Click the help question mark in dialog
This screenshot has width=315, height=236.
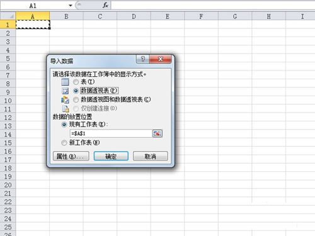tap(143, 59)
